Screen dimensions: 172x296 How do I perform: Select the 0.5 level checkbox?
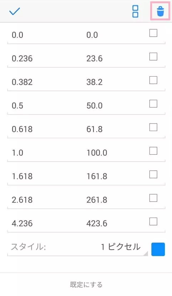[x=153, y=104]
